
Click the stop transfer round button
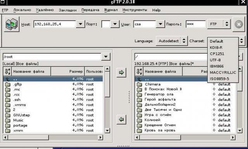tap(239, 24)
